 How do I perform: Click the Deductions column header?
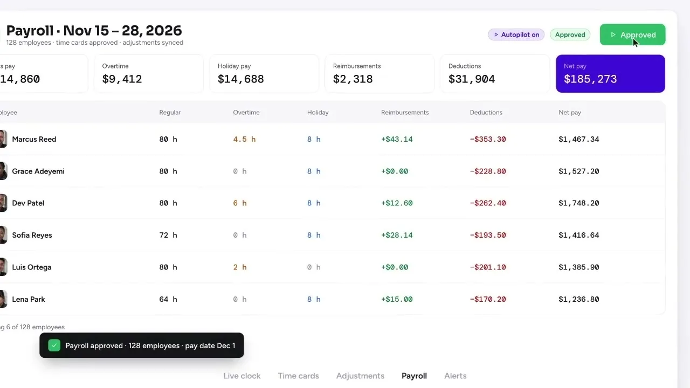pyautogui.click(x=486, y=113)
